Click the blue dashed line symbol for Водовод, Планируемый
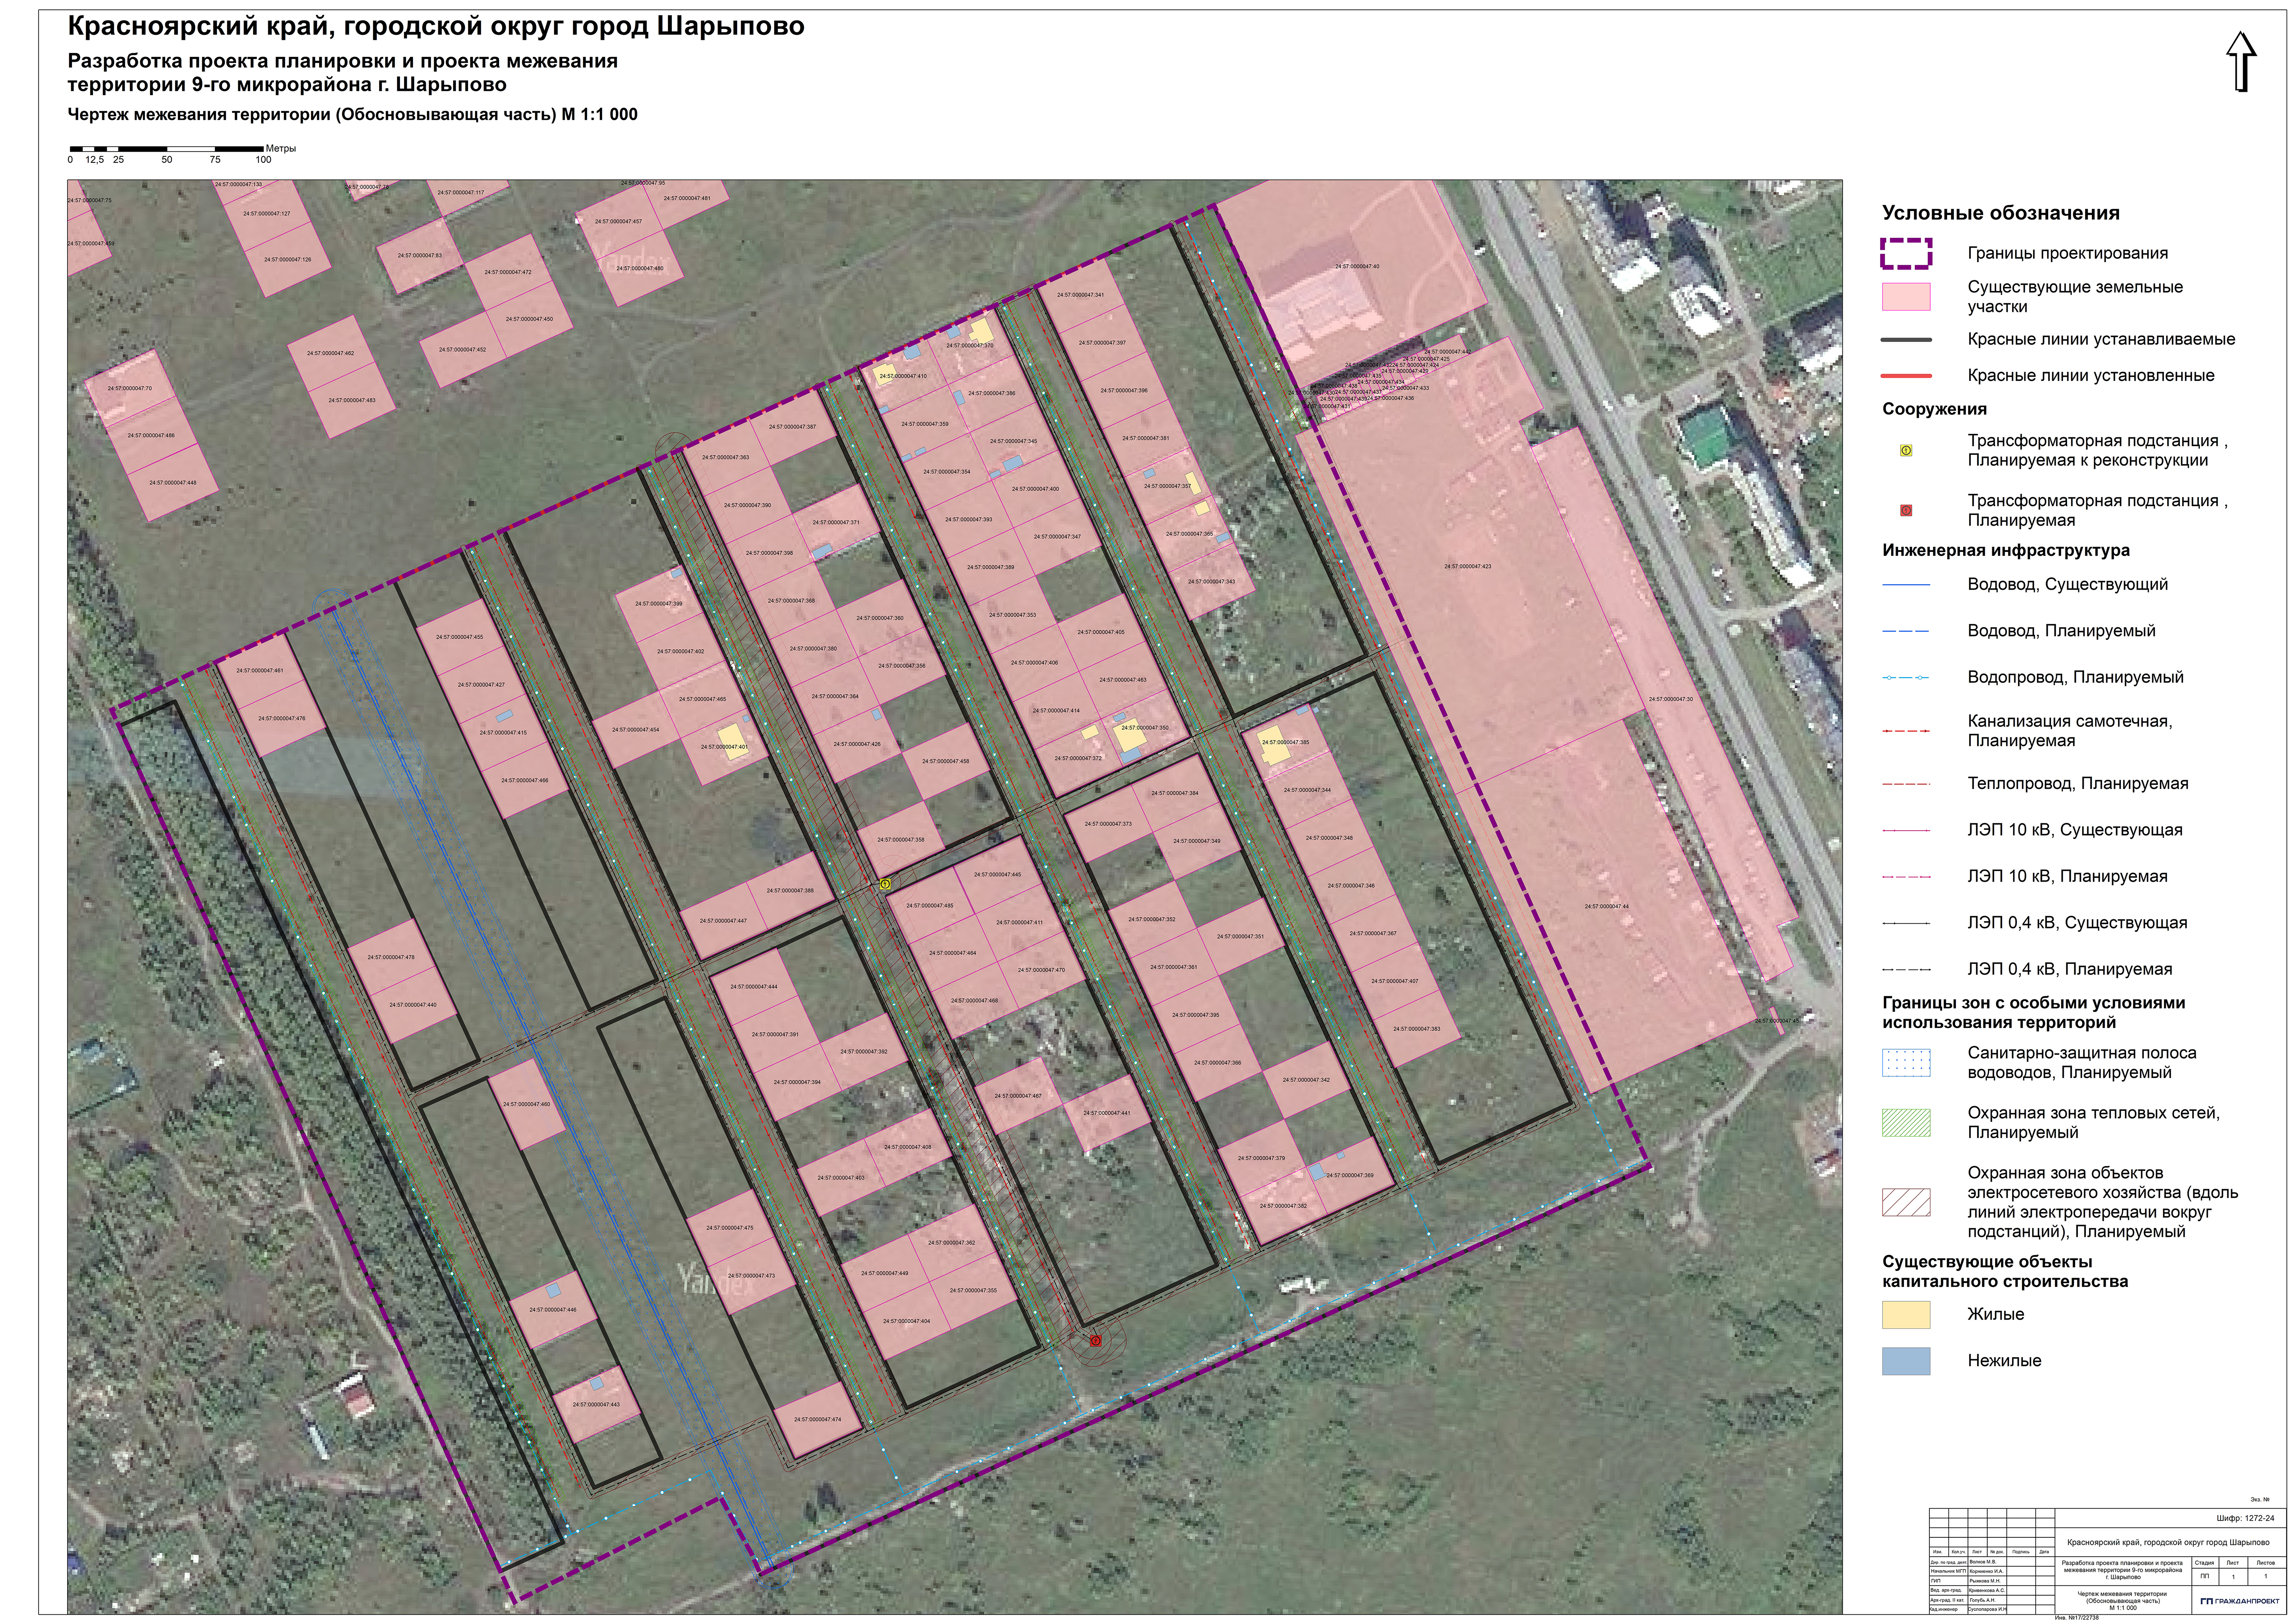The image size is (2296, 1624). tap(1906, 631)
